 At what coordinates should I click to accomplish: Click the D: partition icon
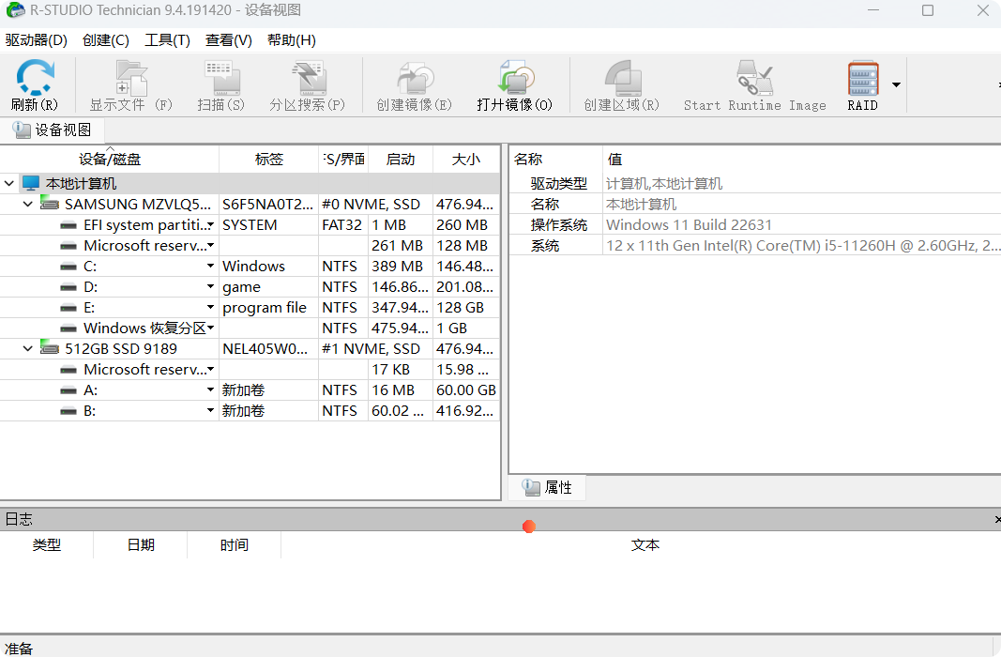point(68,287)
